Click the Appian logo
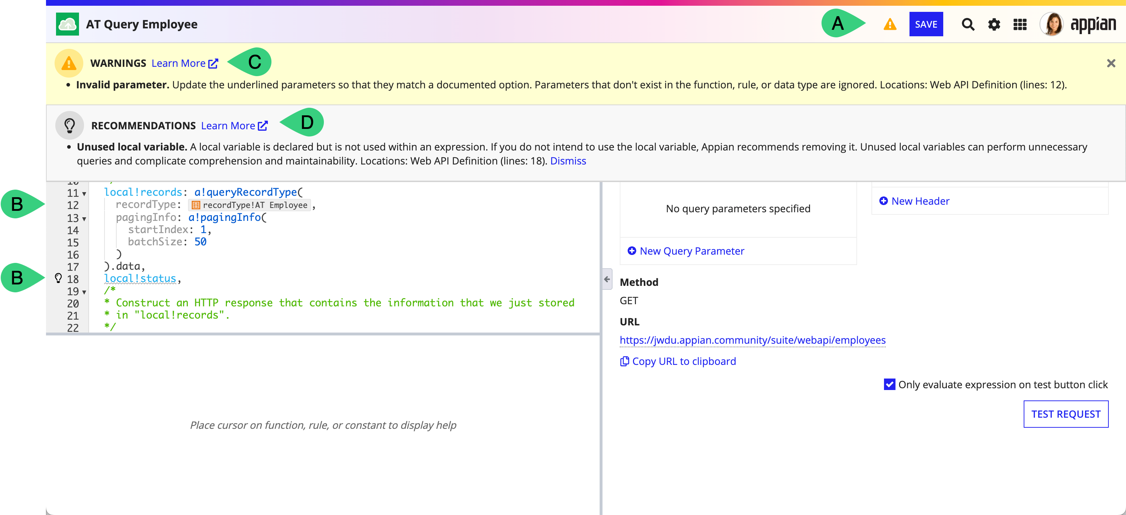This screenshot has width=1126, height=515. [1093, 24]
